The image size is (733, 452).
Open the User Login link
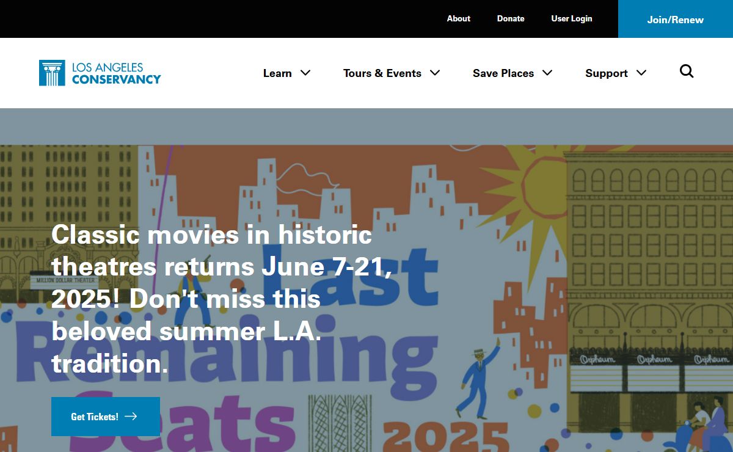[x=572, y=18]
